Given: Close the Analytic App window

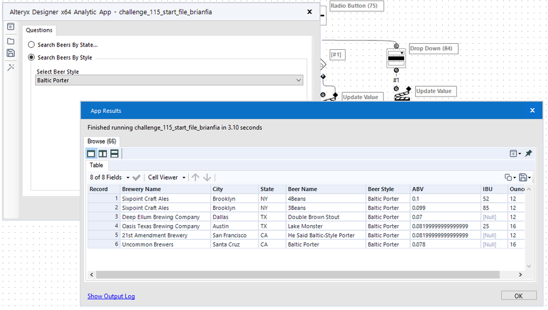Looking at the screenshot, I should [x=309, y=12].
